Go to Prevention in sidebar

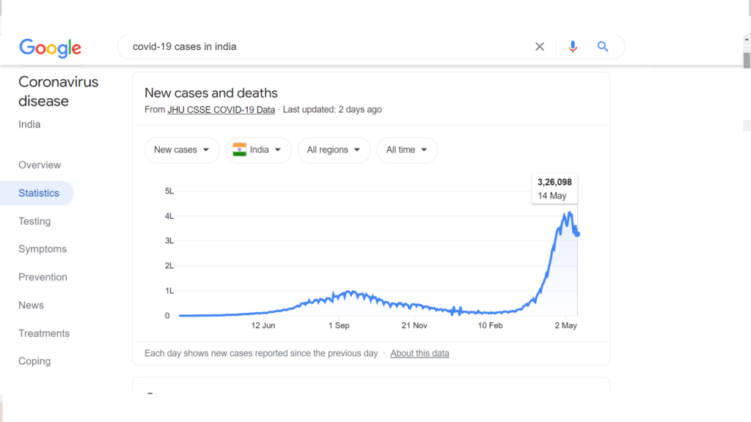pyautogui.click(x=43, y=277)
